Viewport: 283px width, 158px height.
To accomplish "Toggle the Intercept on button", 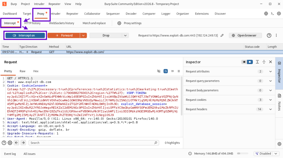I will (25, 35).
